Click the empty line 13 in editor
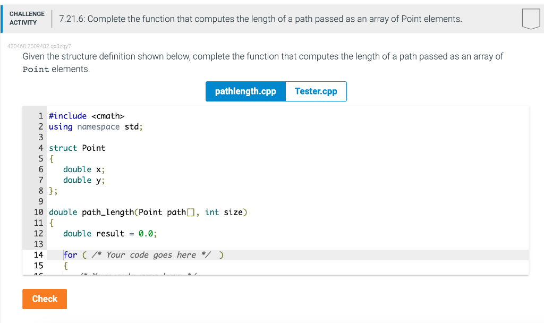This screenshot has width=544, height=323. pyautogui.click(x=287, y=244)
